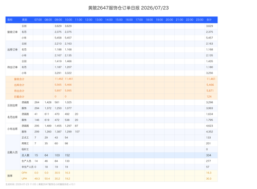The height and width of the screenshot is (189, 257).
Task: Click the 接收订单 row group label
Action: [x=12, y=32]
